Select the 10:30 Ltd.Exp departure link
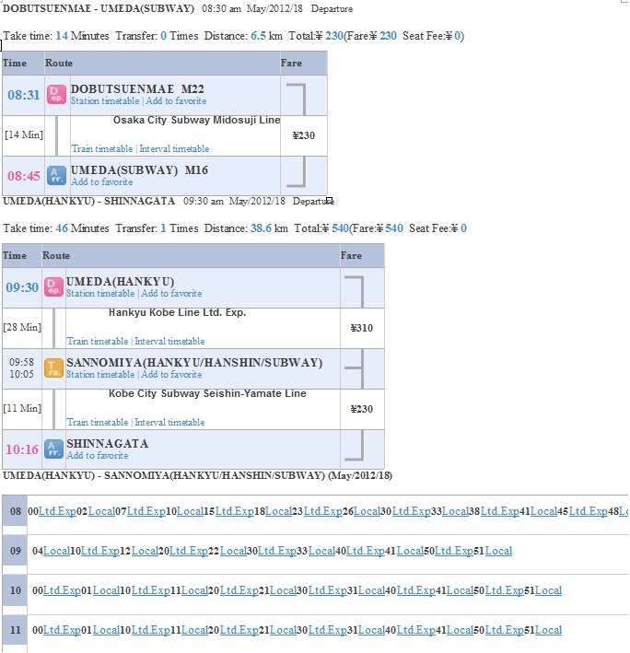This screenshot has width=630, height=653. pyautogui.click(x=327, y=590)
